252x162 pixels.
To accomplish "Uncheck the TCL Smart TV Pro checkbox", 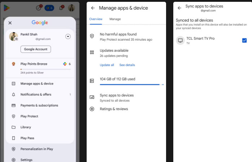I will [244, 40].
